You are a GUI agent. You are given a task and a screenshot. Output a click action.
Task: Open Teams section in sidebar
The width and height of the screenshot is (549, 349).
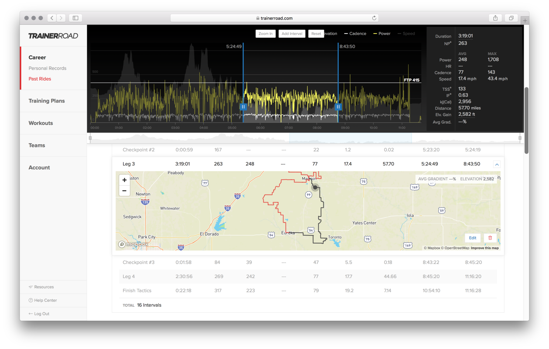click(x=37, y=145)
